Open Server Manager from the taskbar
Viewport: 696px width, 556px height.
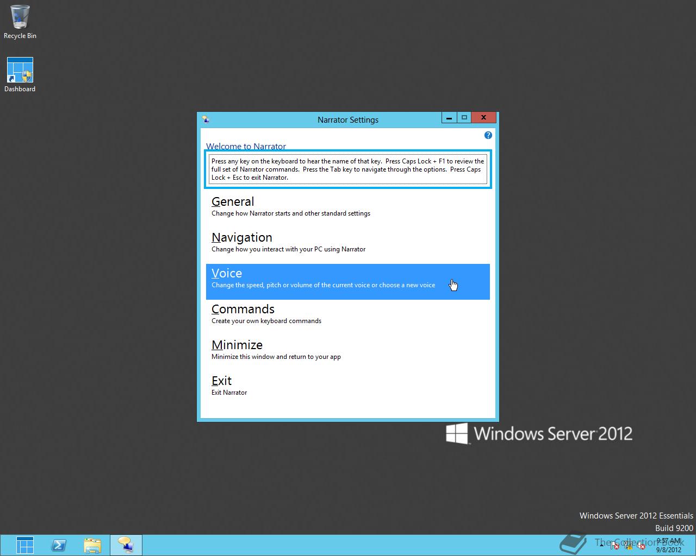point(25,545)
